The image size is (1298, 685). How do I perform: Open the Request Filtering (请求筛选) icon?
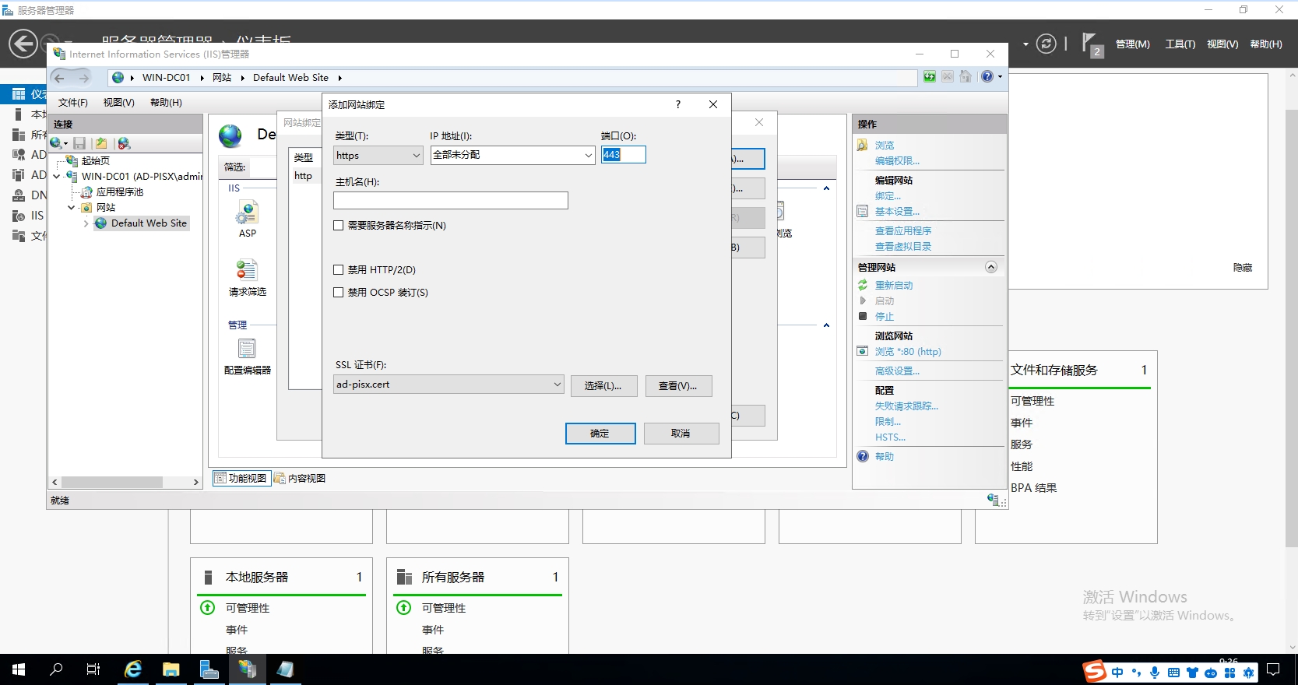pyautogui.click(x=247, y=271)
